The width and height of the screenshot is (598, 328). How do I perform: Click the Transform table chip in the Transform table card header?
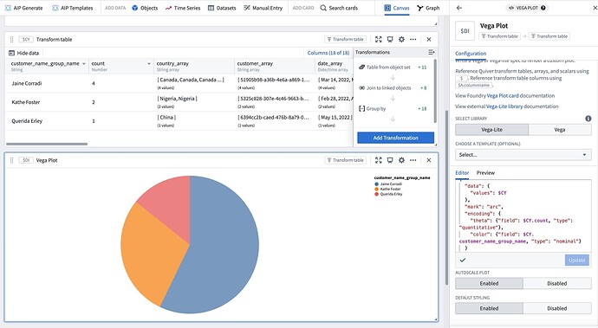345,39
